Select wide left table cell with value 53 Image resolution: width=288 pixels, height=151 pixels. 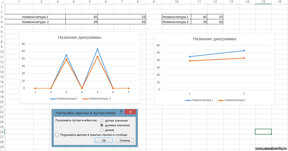point(122,17)
